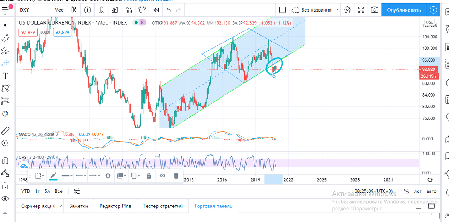Click the blue buy price 92.829 button
This screenshot has height=222, width=449.
(x=62, y=33)
